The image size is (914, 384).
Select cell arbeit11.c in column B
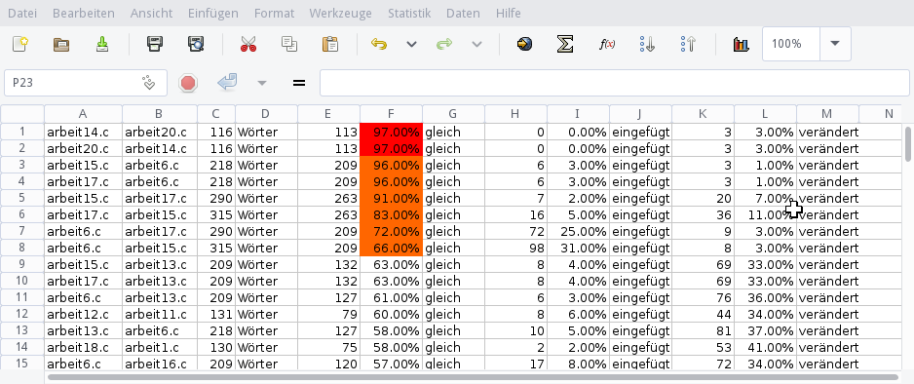coord(160,314)
